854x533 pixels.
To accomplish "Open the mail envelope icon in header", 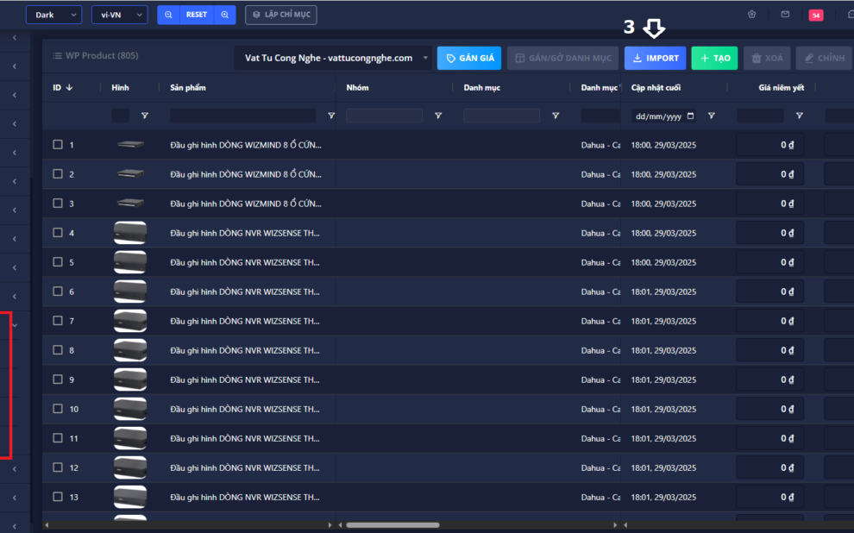I will [x=785, y=15].
